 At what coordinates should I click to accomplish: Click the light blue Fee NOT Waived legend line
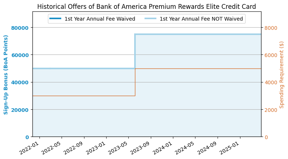150,18
